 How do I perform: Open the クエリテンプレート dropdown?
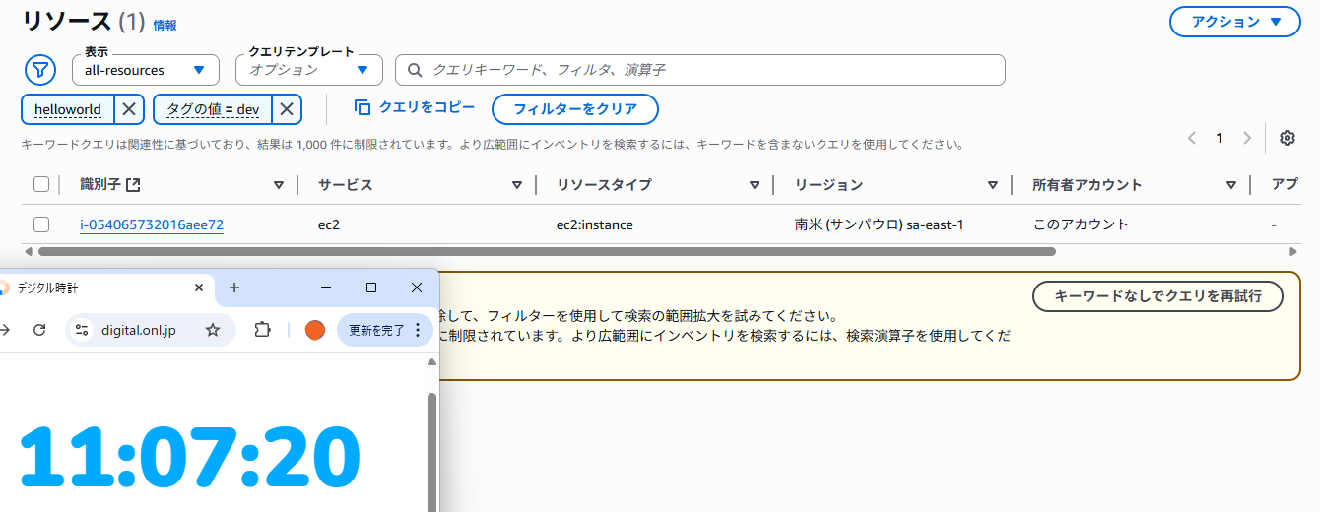pyautogui.click(x=308, y=70)
